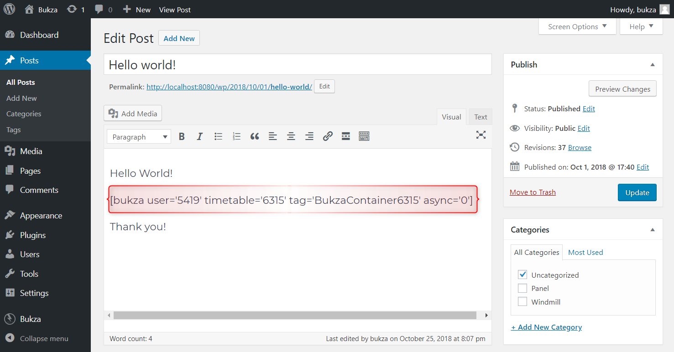Viewport: 674px width, 352px height.
Task: Expand Screen Options panel
Action: (577, 26)
